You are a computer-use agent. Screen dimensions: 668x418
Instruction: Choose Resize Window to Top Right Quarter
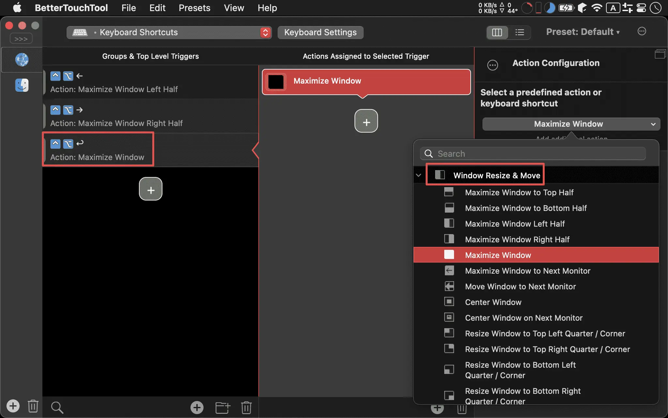coord(536,349)
